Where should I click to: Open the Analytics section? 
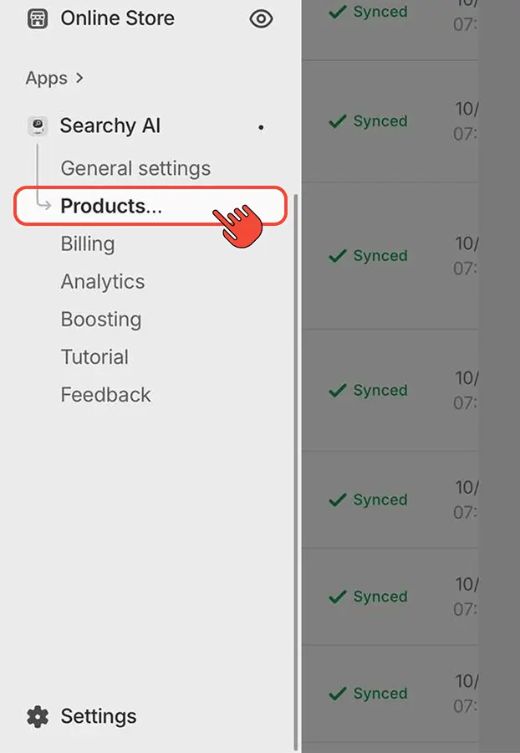(103, 282)
